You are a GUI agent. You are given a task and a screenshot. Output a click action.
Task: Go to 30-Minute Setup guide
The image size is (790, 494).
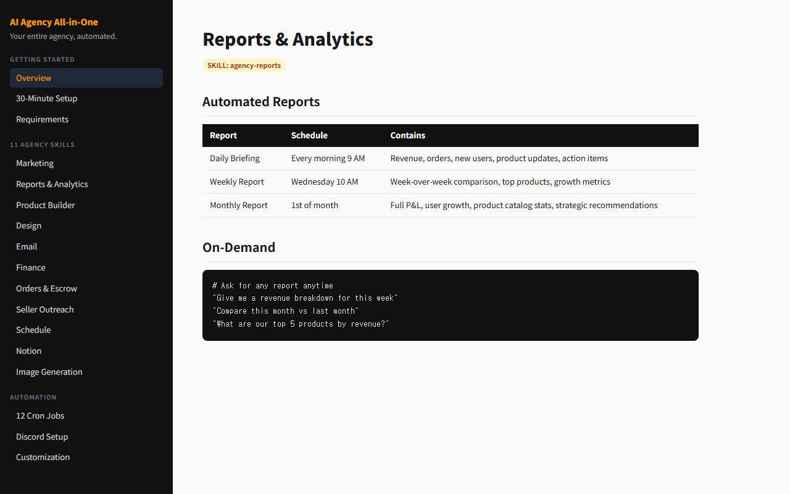pos(47,98)
